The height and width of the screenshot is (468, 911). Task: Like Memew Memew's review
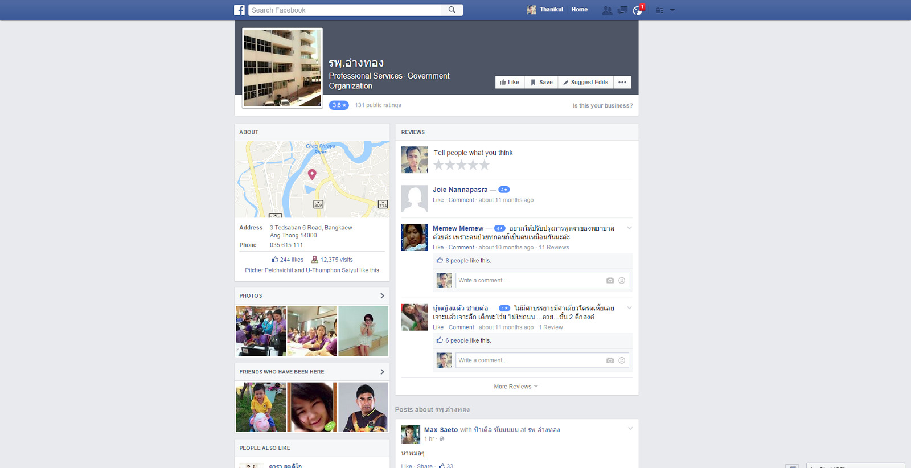(438, 248)
